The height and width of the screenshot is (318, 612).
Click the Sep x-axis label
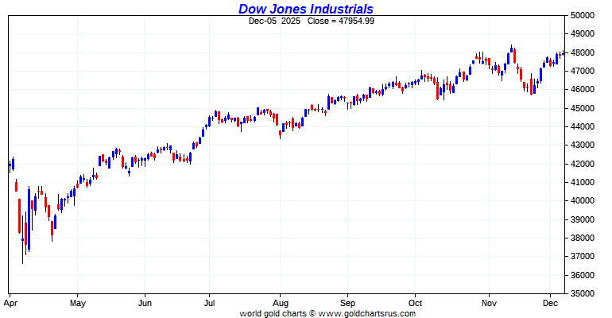point(347,304)
